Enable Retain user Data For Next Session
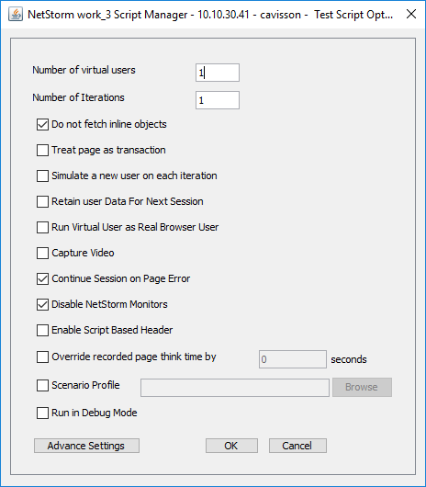 point(42,202)
